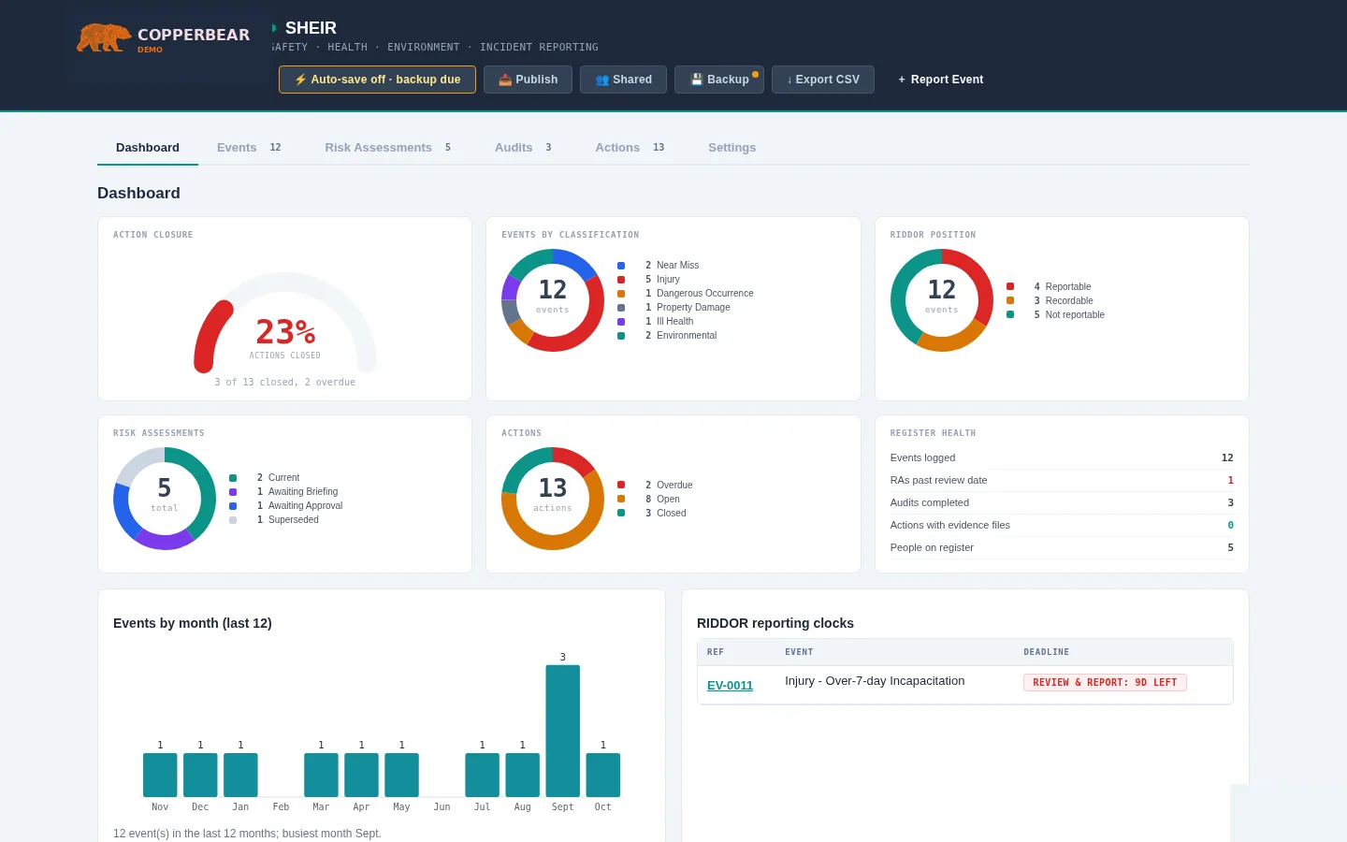Click the Current legend label in Risk Assessments

click(283, 478)
